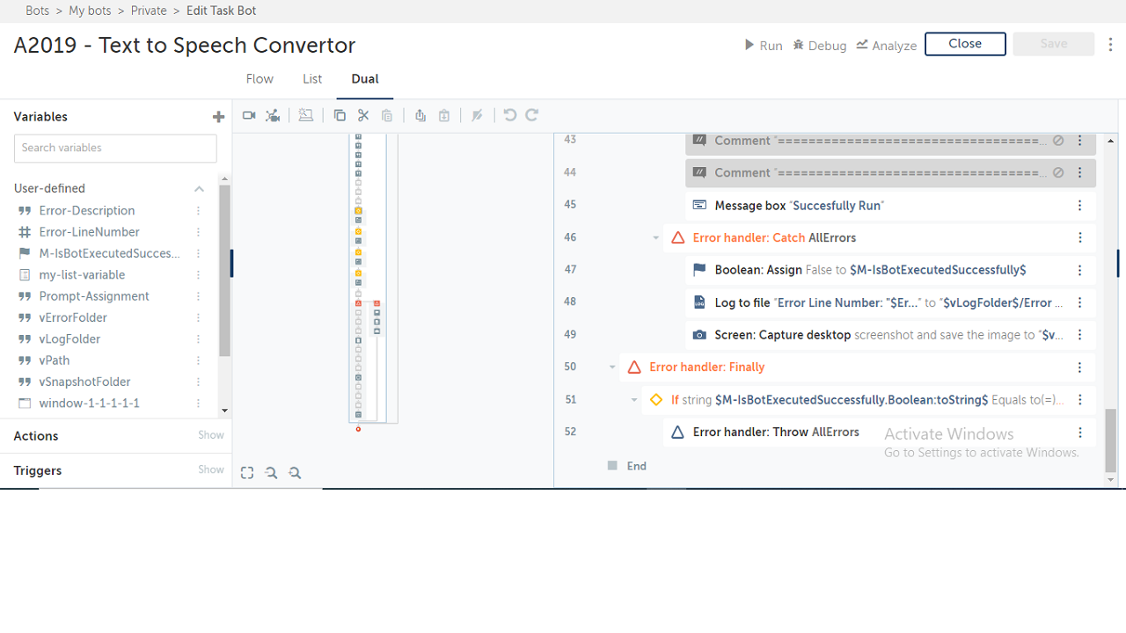Collapse the Error handler: Finally block
The image size is (1126, 633).
(612, 367)
